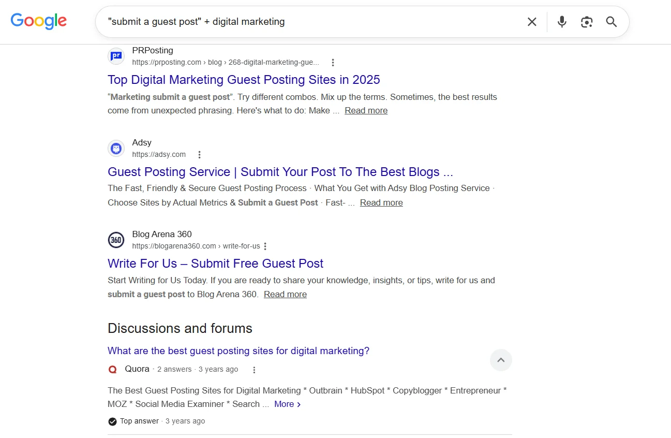Submit search with magnifying glass icon

tap(612, 22)
